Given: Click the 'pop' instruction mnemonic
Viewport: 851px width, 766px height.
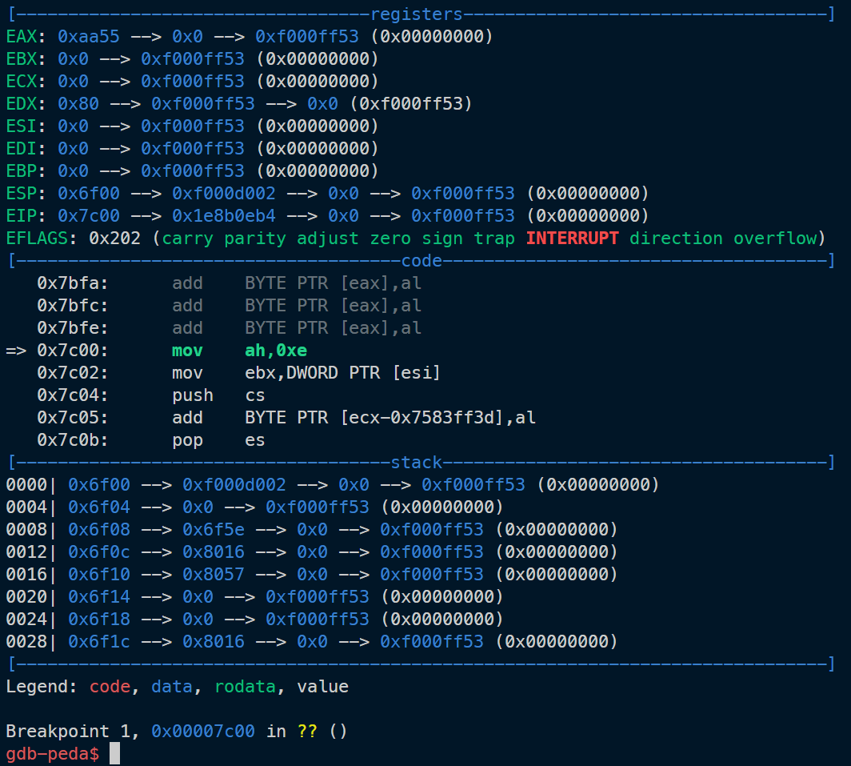Looking at the screenshot, I should pos(187,440).
